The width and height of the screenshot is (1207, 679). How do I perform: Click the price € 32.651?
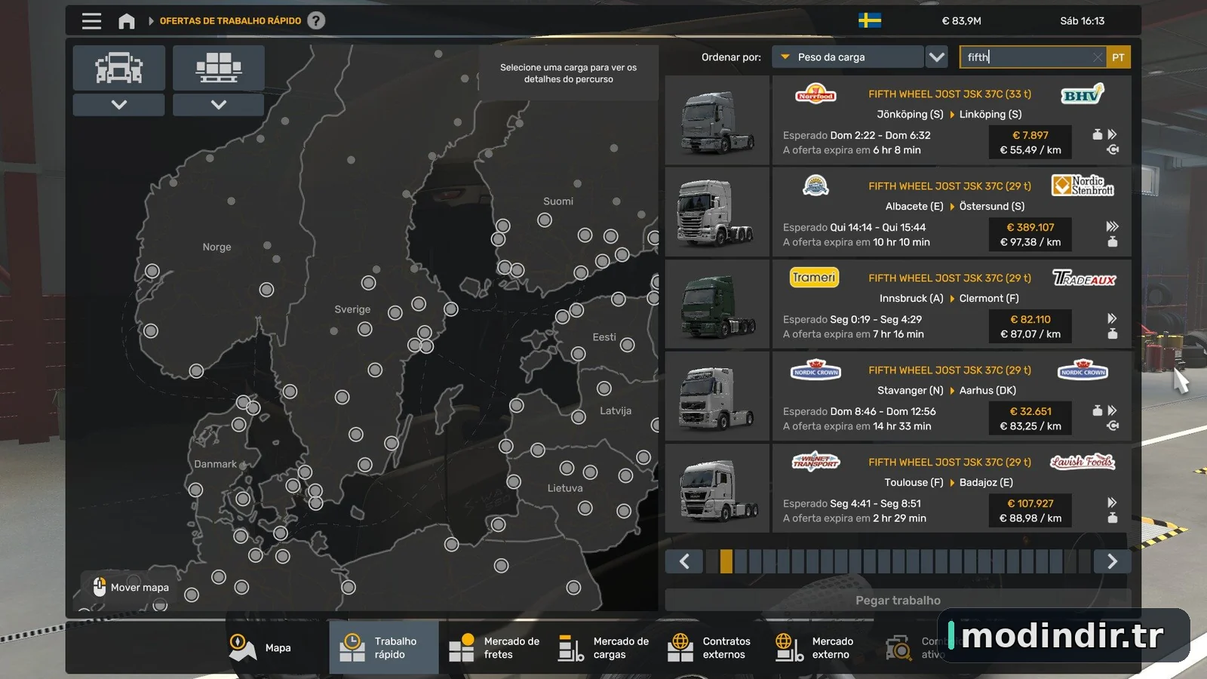click(1030, 412)
